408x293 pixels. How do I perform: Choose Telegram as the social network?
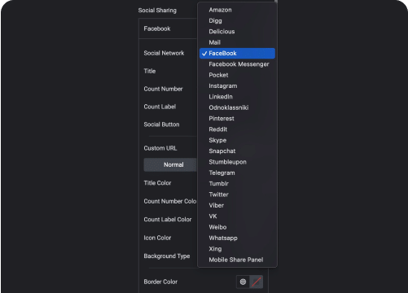click(237, 173)
